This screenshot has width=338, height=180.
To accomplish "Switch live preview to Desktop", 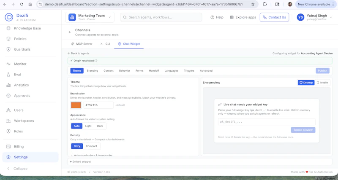I will [306, 83].
